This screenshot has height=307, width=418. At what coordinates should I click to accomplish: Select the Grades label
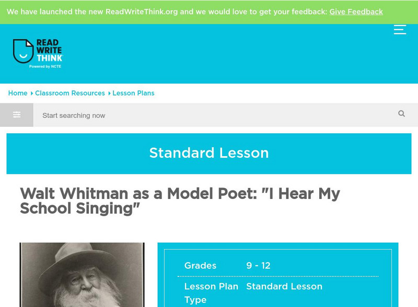point(200,266)
